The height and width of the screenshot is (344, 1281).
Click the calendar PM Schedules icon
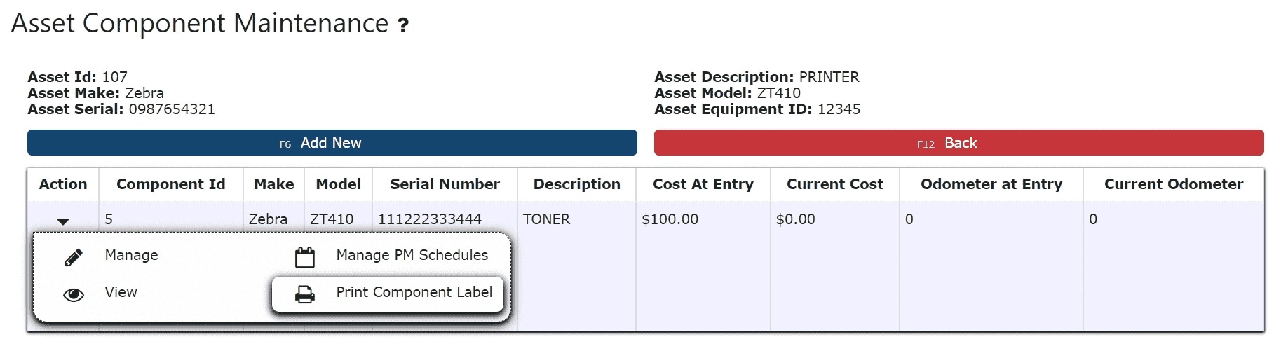coord(305,257)
